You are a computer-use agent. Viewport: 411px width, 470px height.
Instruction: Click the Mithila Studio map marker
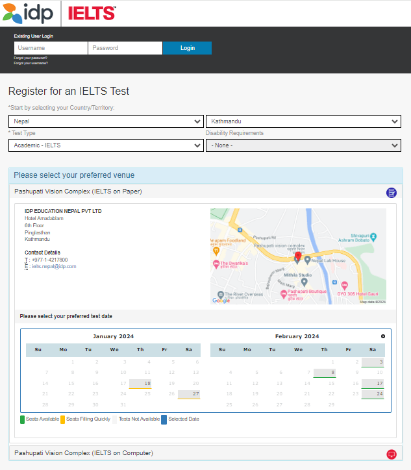coord(304,282)
